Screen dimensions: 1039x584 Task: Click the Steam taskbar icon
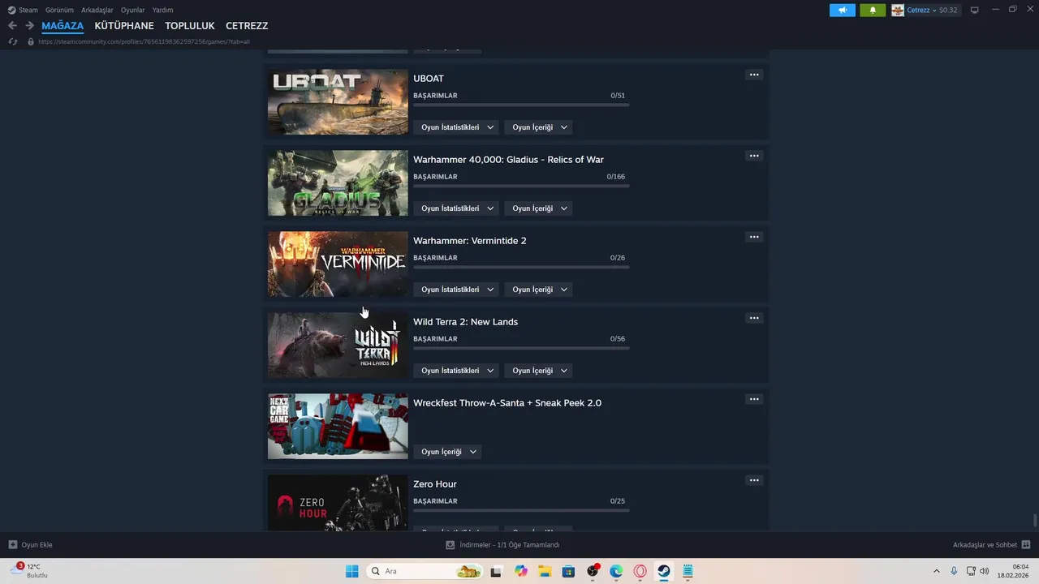click(x=664, y=571)
